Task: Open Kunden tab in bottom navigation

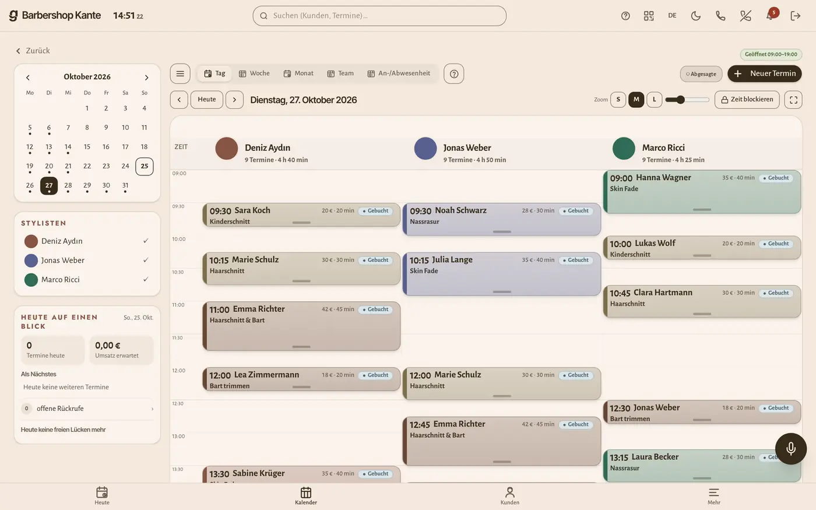Action: click(x=510, y=496)
